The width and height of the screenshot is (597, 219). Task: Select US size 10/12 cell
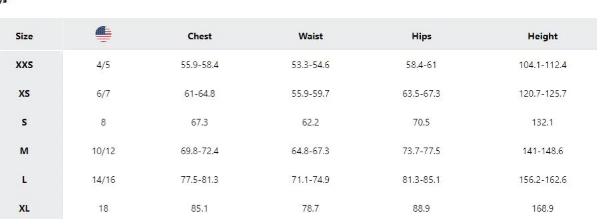pos(103,151)
